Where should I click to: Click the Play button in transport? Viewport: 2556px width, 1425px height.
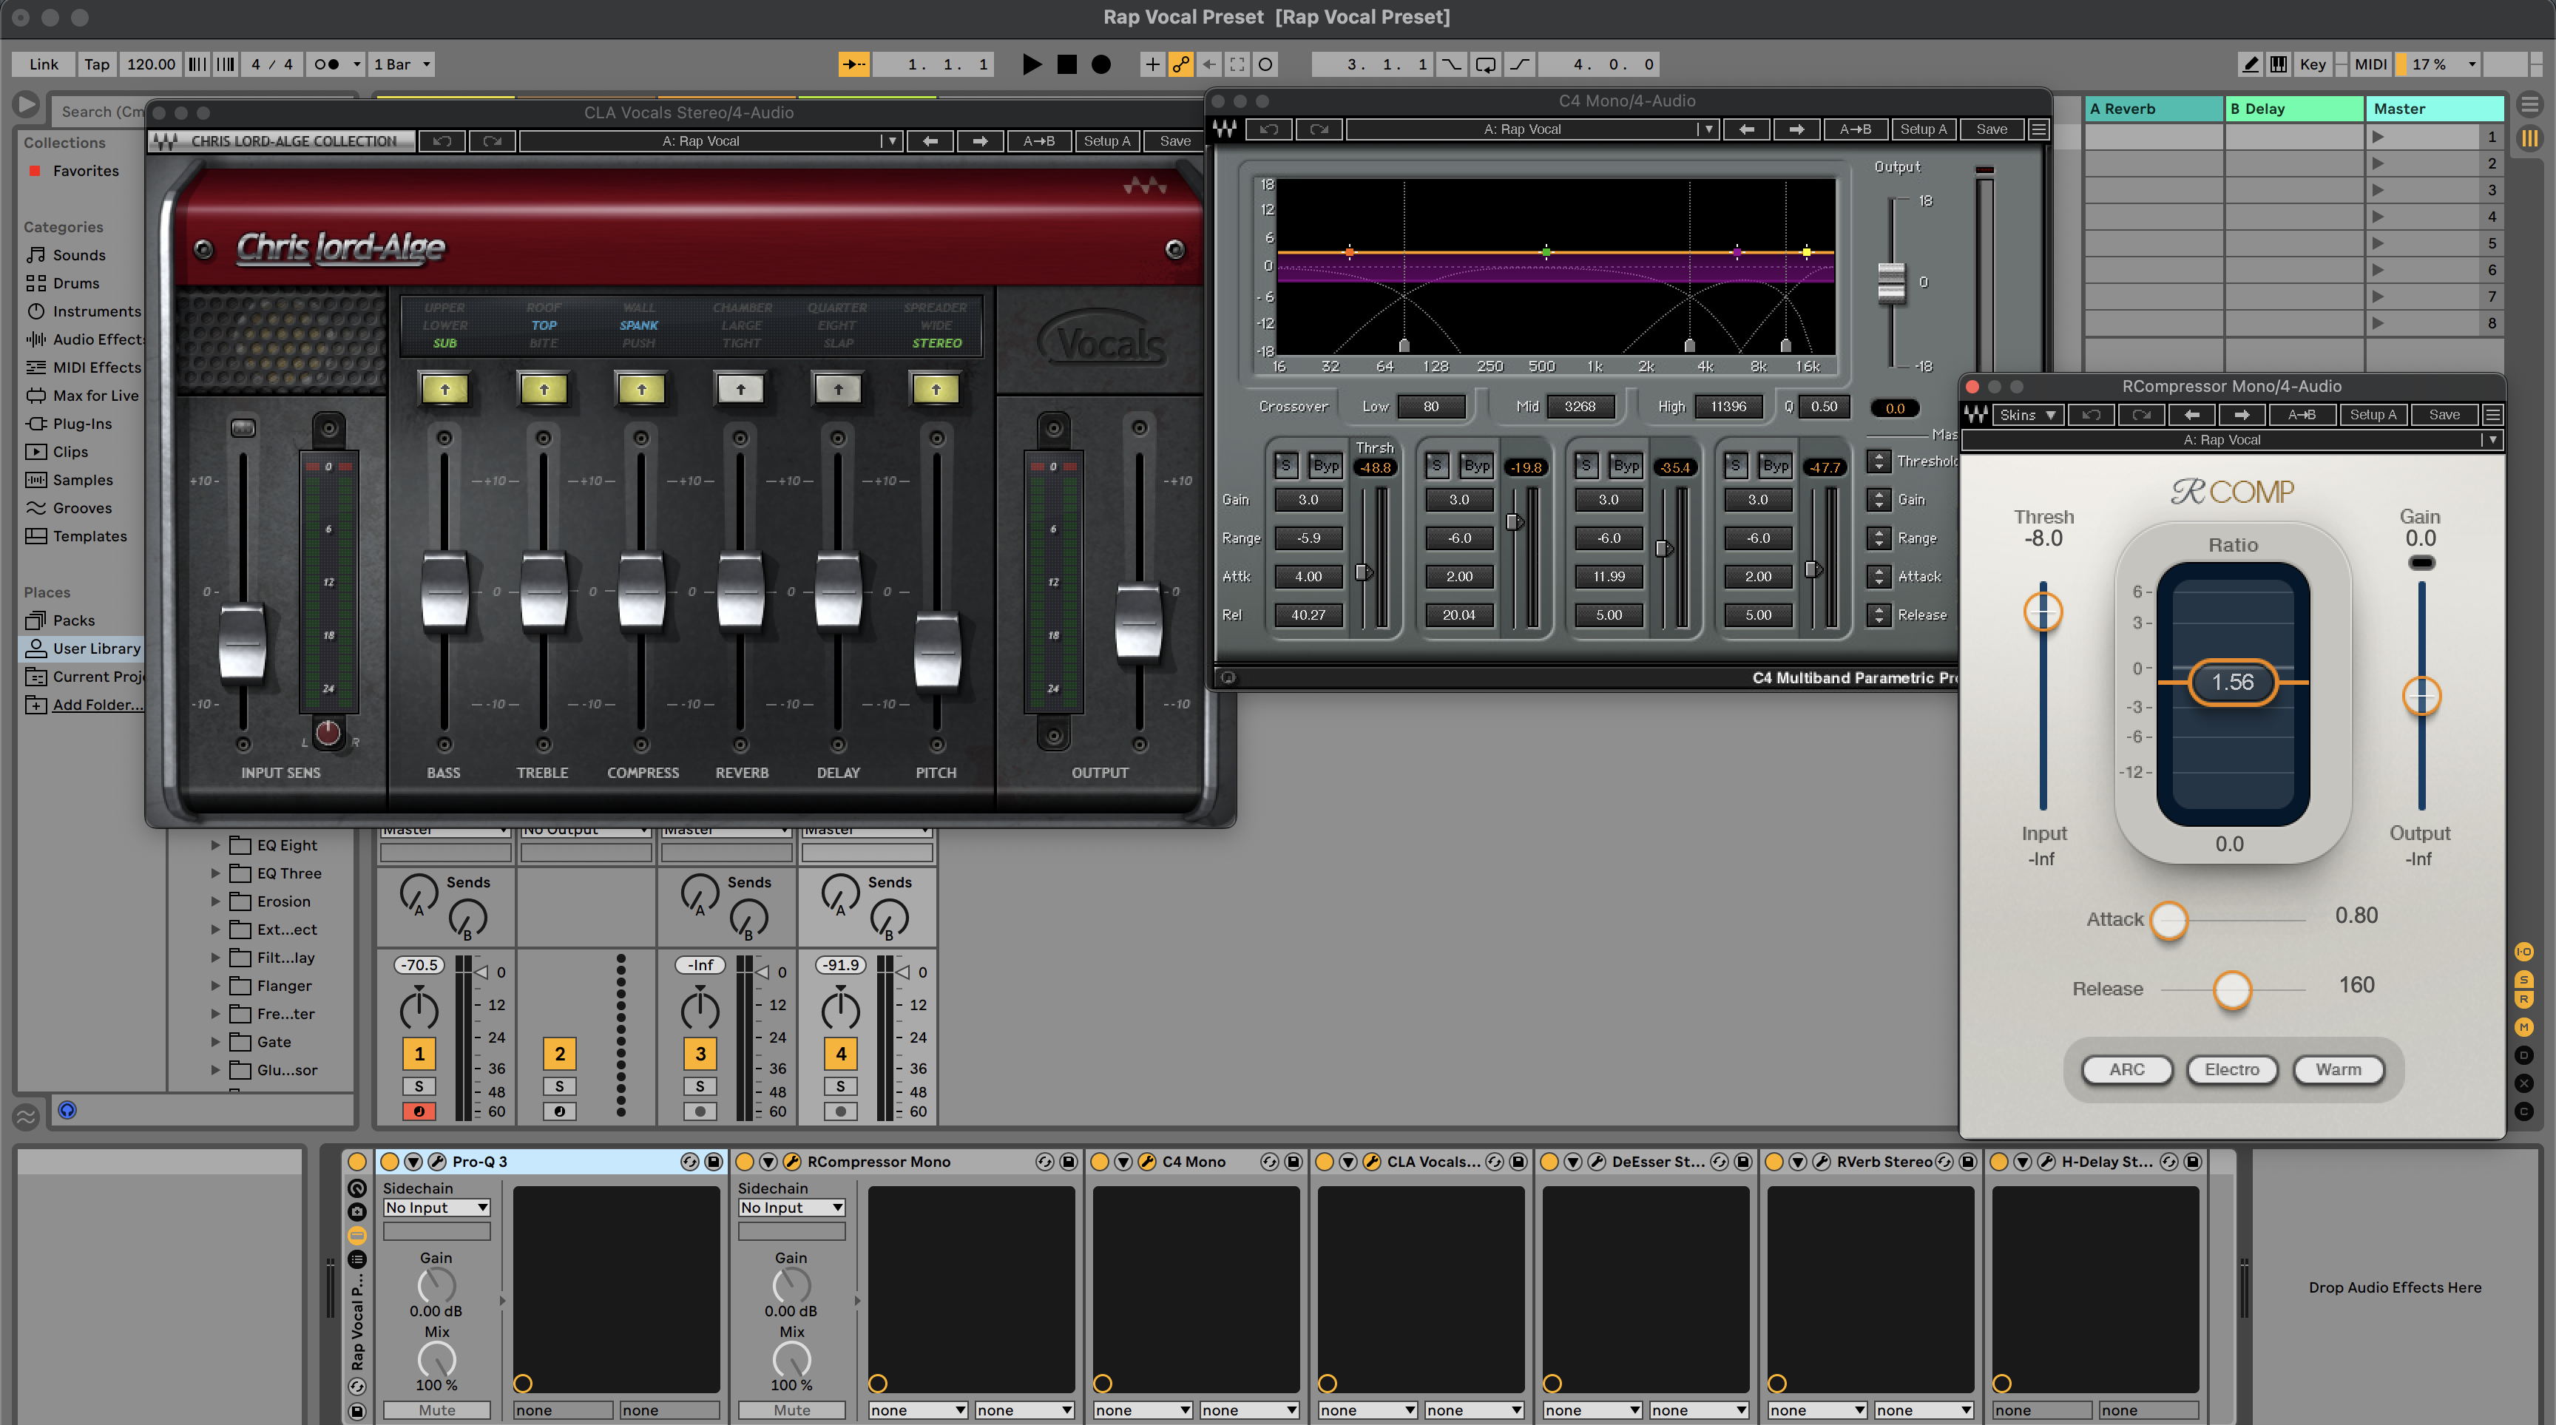[1032, 64]
